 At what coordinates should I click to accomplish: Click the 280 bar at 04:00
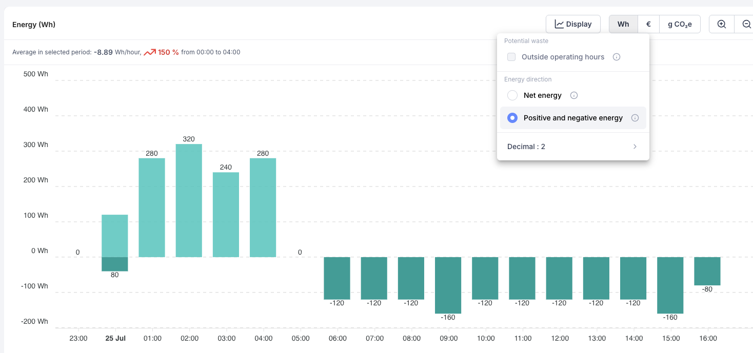click(x=263, y=207)
